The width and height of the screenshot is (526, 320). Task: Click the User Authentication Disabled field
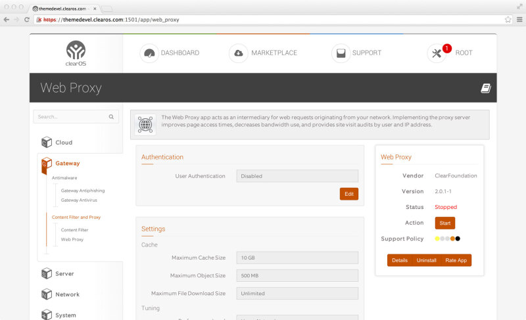tap(297, 176)
